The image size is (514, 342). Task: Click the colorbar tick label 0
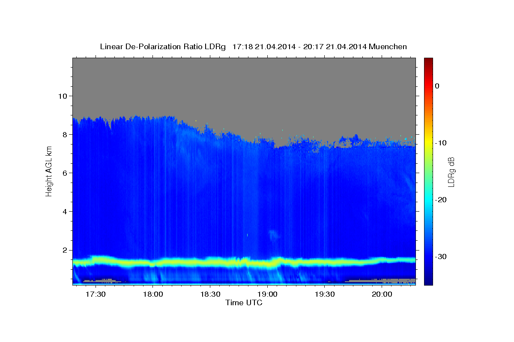(x=437, y=86)
